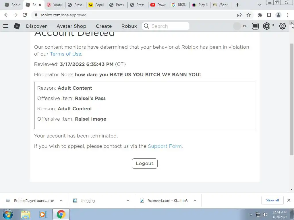Click the network status tray icon

pos(258,215)
